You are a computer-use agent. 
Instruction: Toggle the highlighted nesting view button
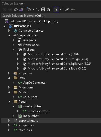pyautogui.click(x=56, y=9)
